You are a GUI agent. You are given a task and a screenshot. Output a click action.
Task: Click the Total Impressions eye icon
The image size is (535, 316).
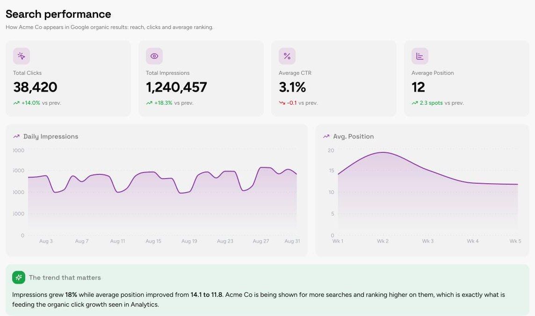pos(154,56)
